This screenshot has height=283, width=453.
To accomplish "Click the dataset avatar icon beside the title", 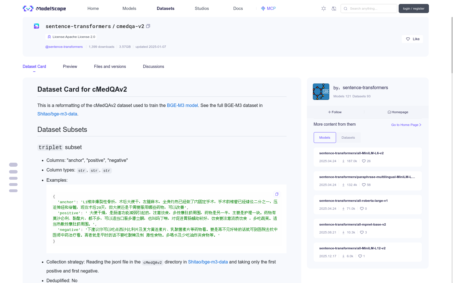I will click(x=37, y=26).
